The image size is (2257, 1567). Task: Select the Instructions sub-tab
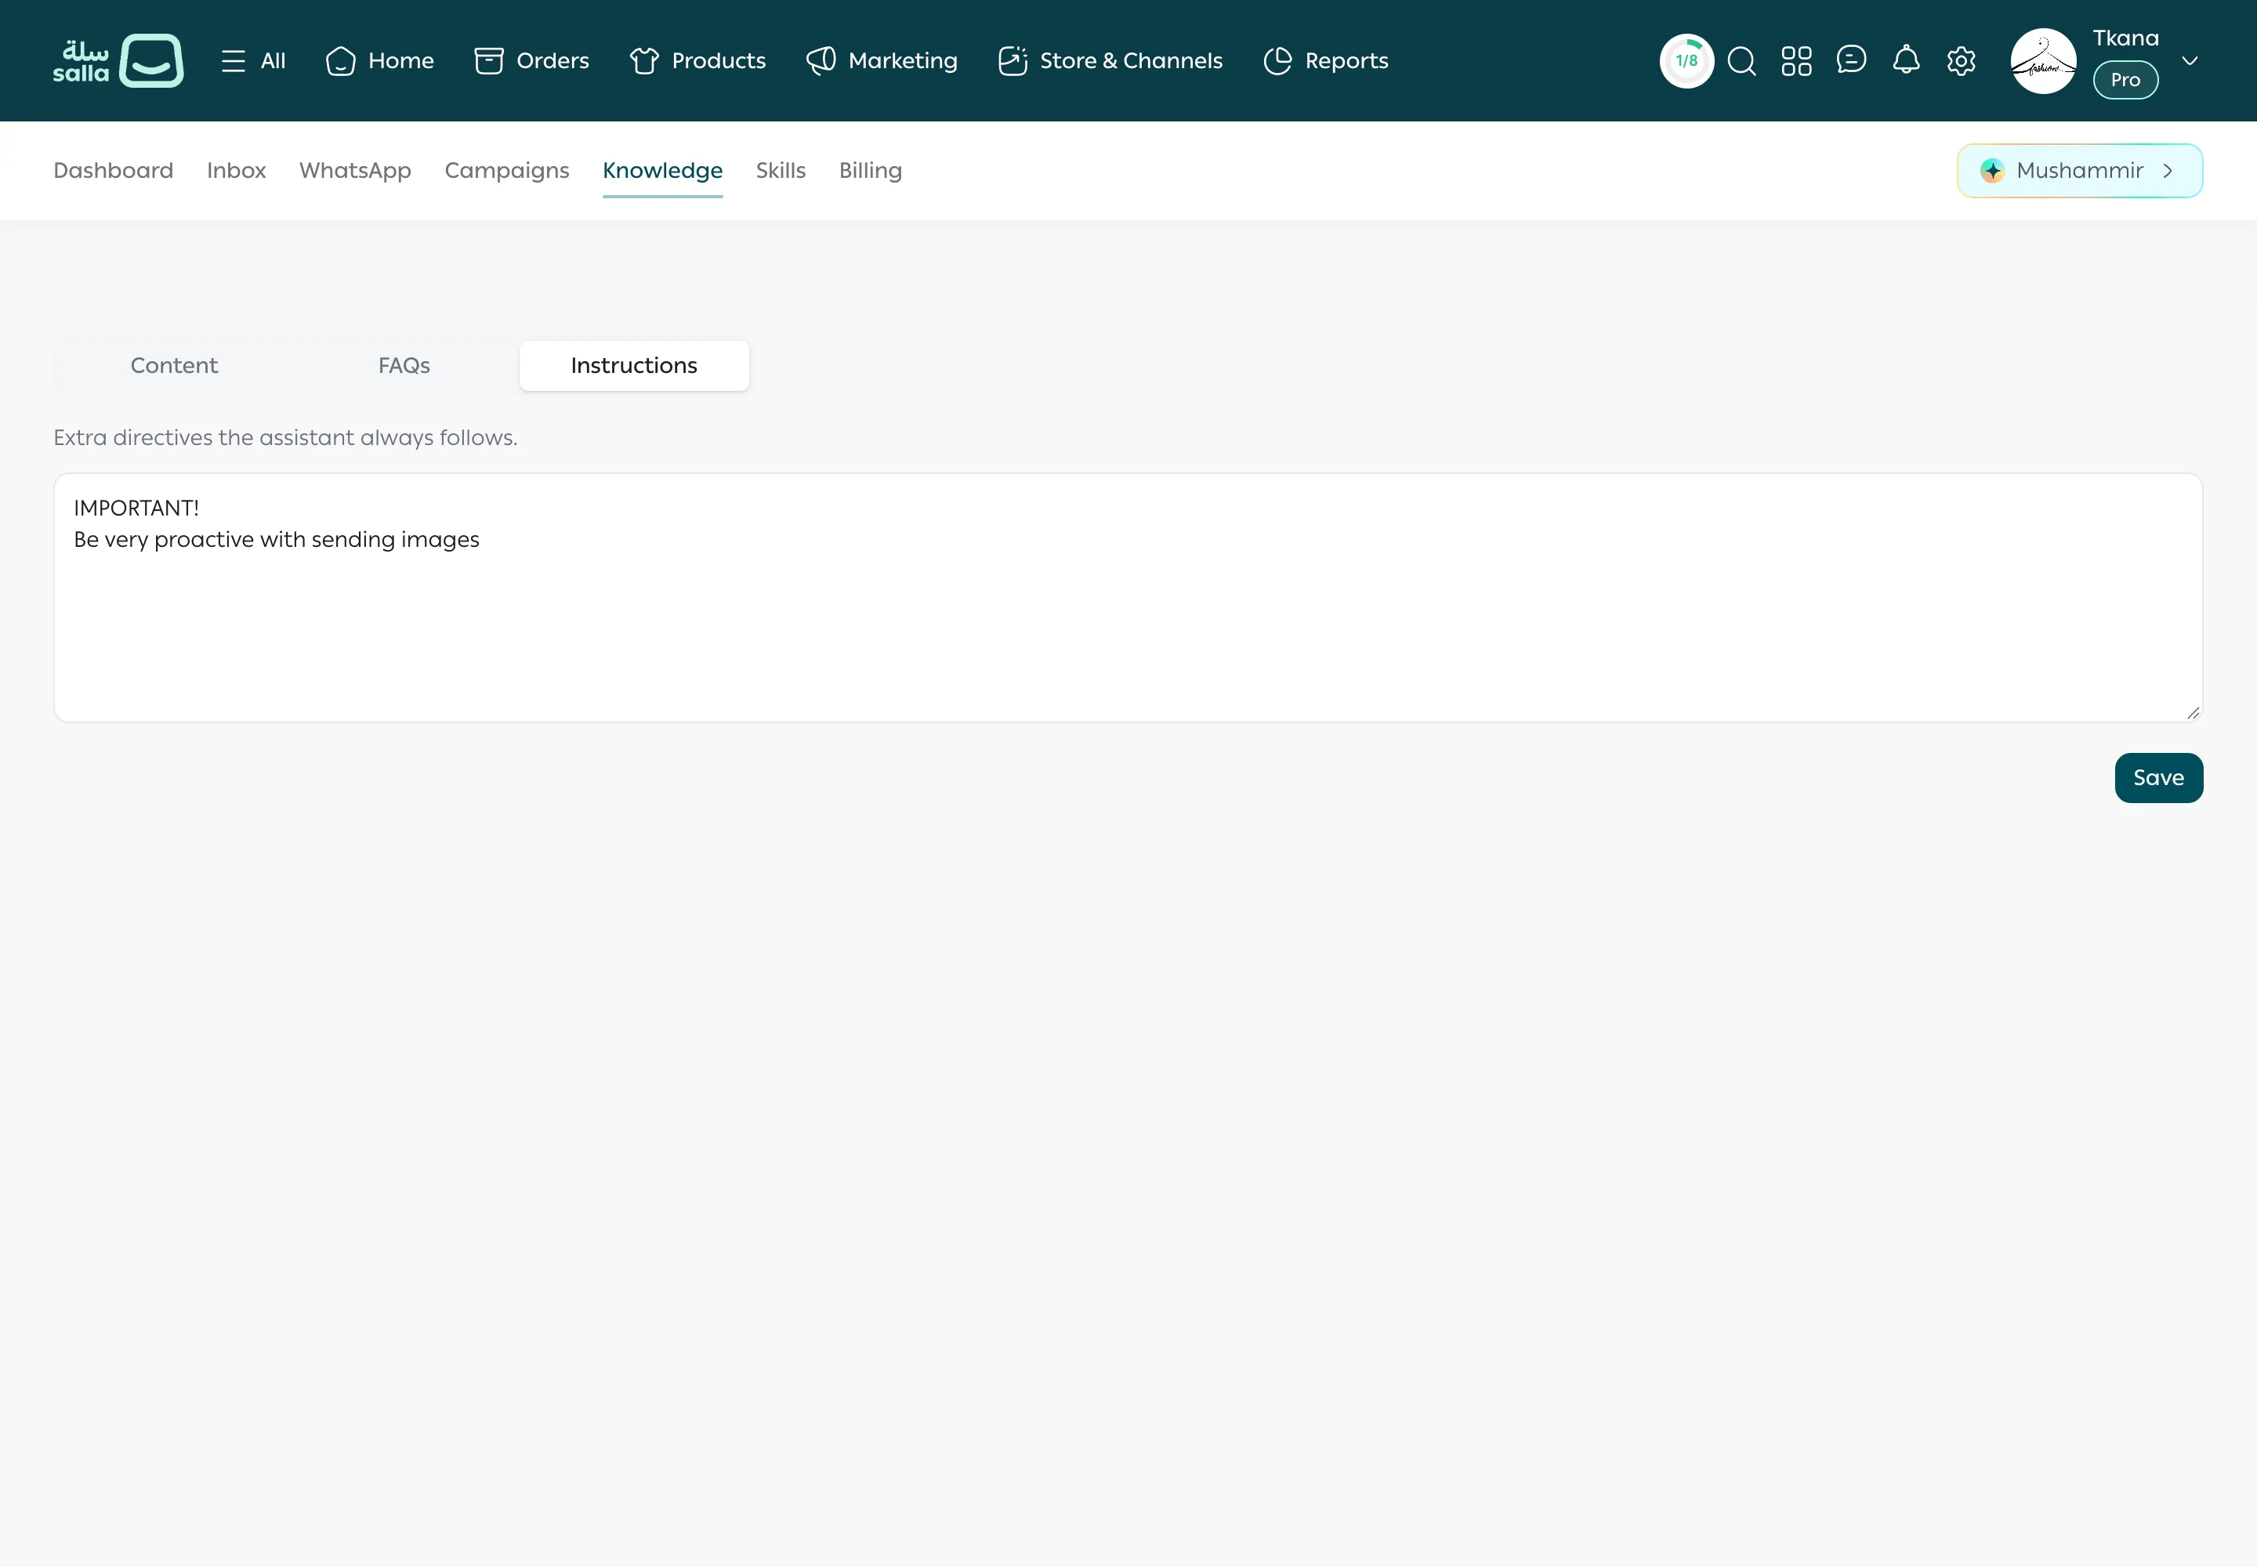tap(633, 366)
